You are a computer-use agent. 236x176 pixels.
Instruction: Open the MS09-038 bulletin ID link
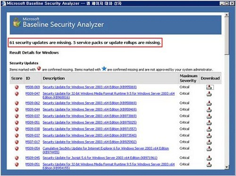(33, 129)
